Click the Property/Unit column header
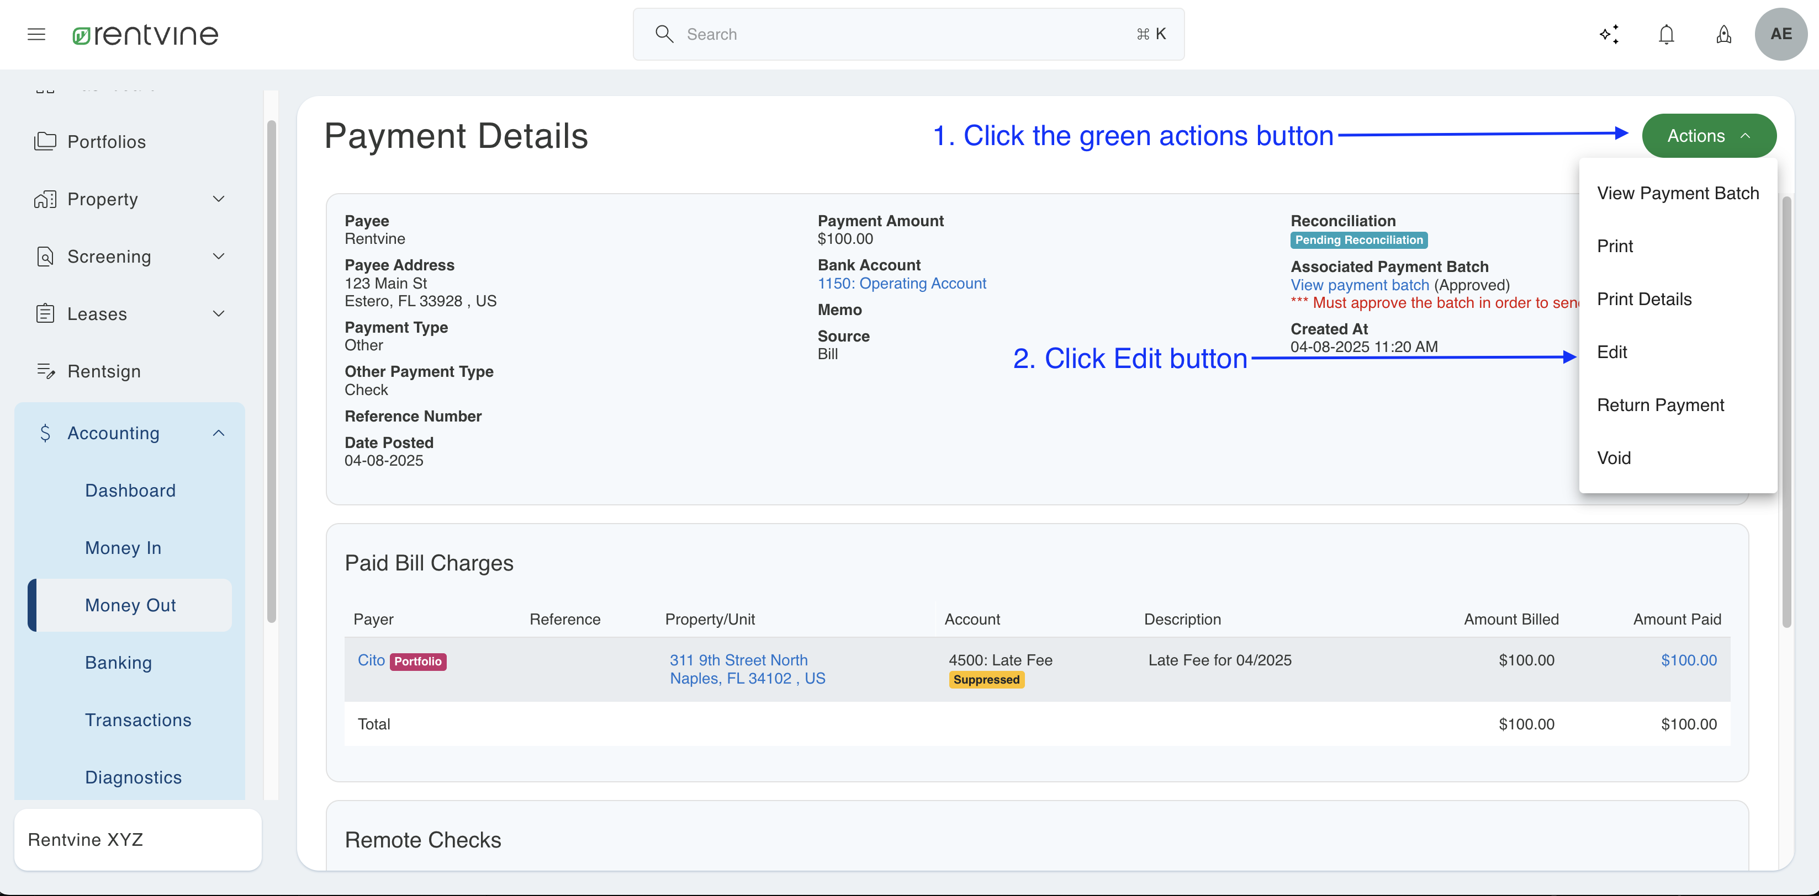The width and height of the screenshot is (1819, 896). point(710,620)
